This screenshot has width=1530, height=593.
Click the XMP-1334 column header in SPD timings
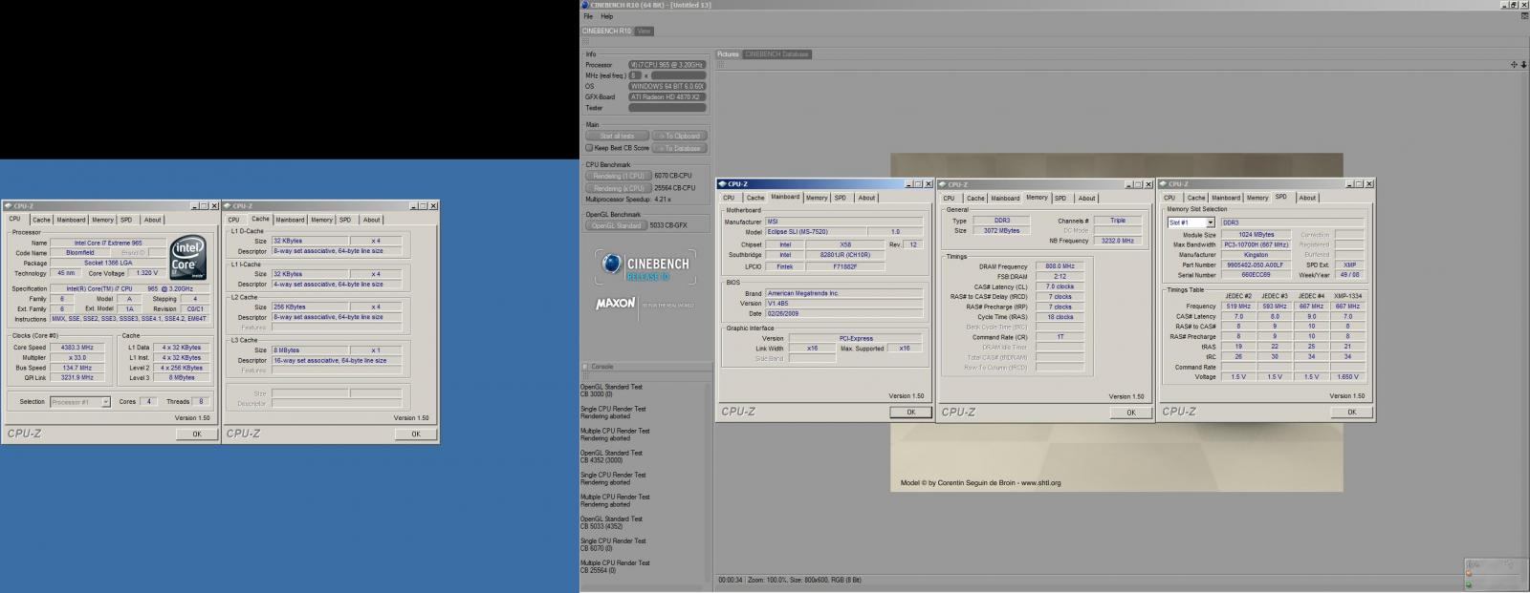[x=1347, y=296]
